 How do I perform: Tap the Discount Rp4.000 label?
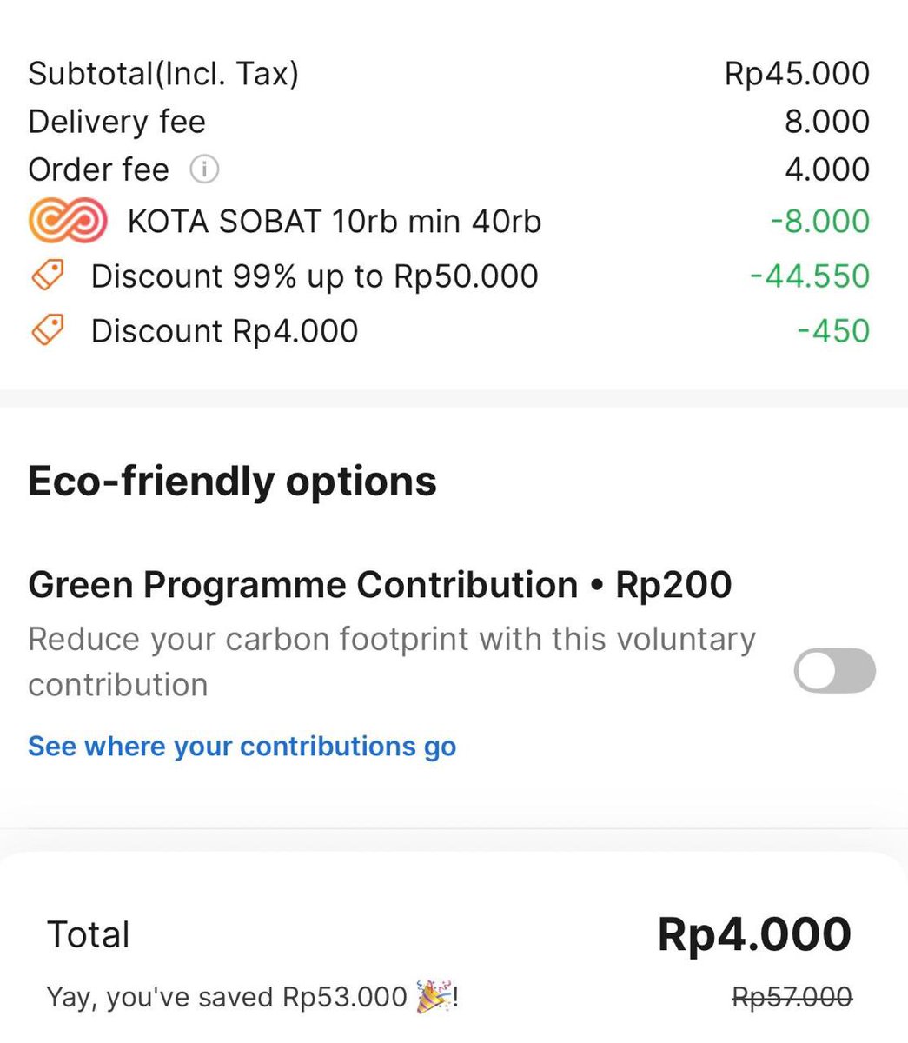224,331
